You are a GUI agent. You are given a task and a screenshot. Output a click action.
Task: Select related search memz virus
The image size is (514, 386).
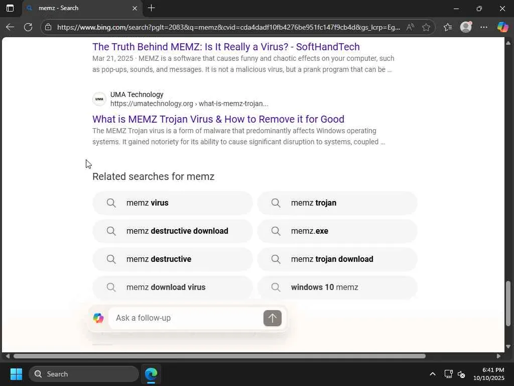(173, 203)
